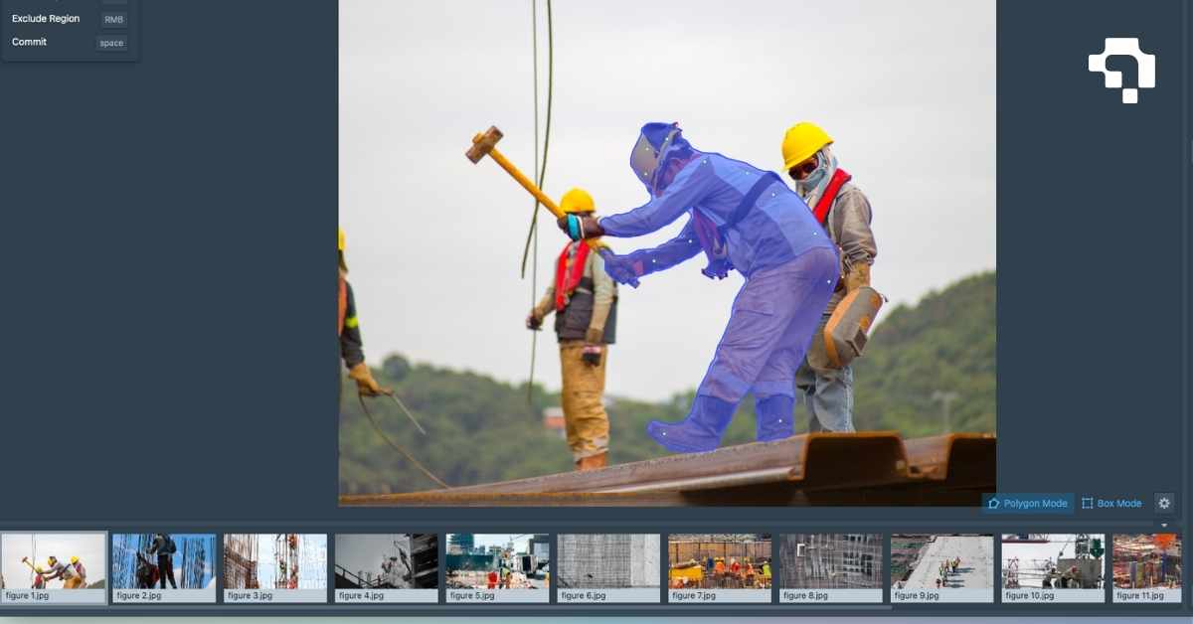Image resolution: width=1193 pixels, height=624 pixels.
Task: View thumbnail figure 11.jpg
Action: pos(1147,568)
